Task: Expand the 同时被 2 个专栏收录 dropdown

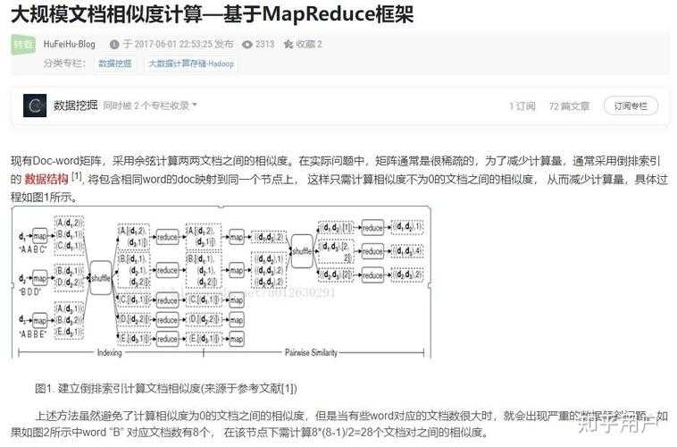Action: click(x=150, y=105)
